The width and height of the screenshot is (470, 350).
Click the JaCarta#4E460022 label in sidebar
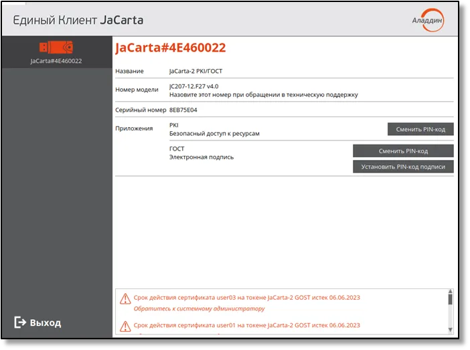click(x=56, y=61)
